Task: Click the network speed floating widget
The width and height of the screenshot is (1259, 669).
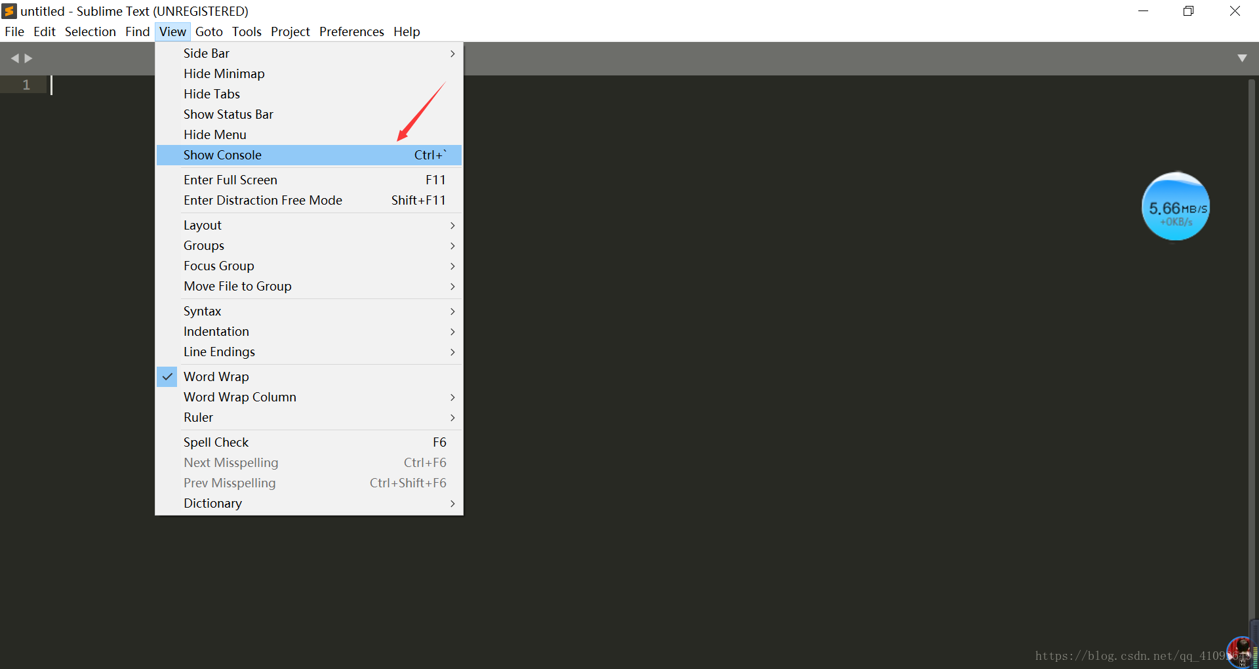Action: pyautogui.click(x=1176, y=207)
